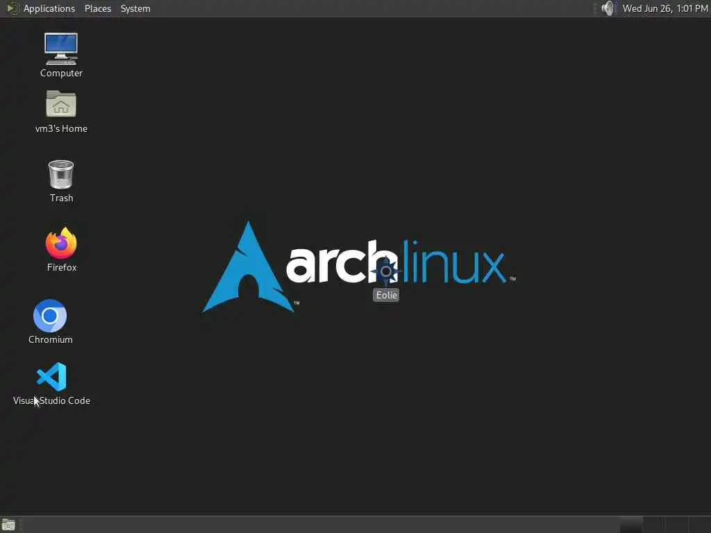Image resolution: width=711 pixels, height=533 pixels.
Task: Select the vm3's Home folder icon
Action: pyautogui.click(x=61, y=104)
